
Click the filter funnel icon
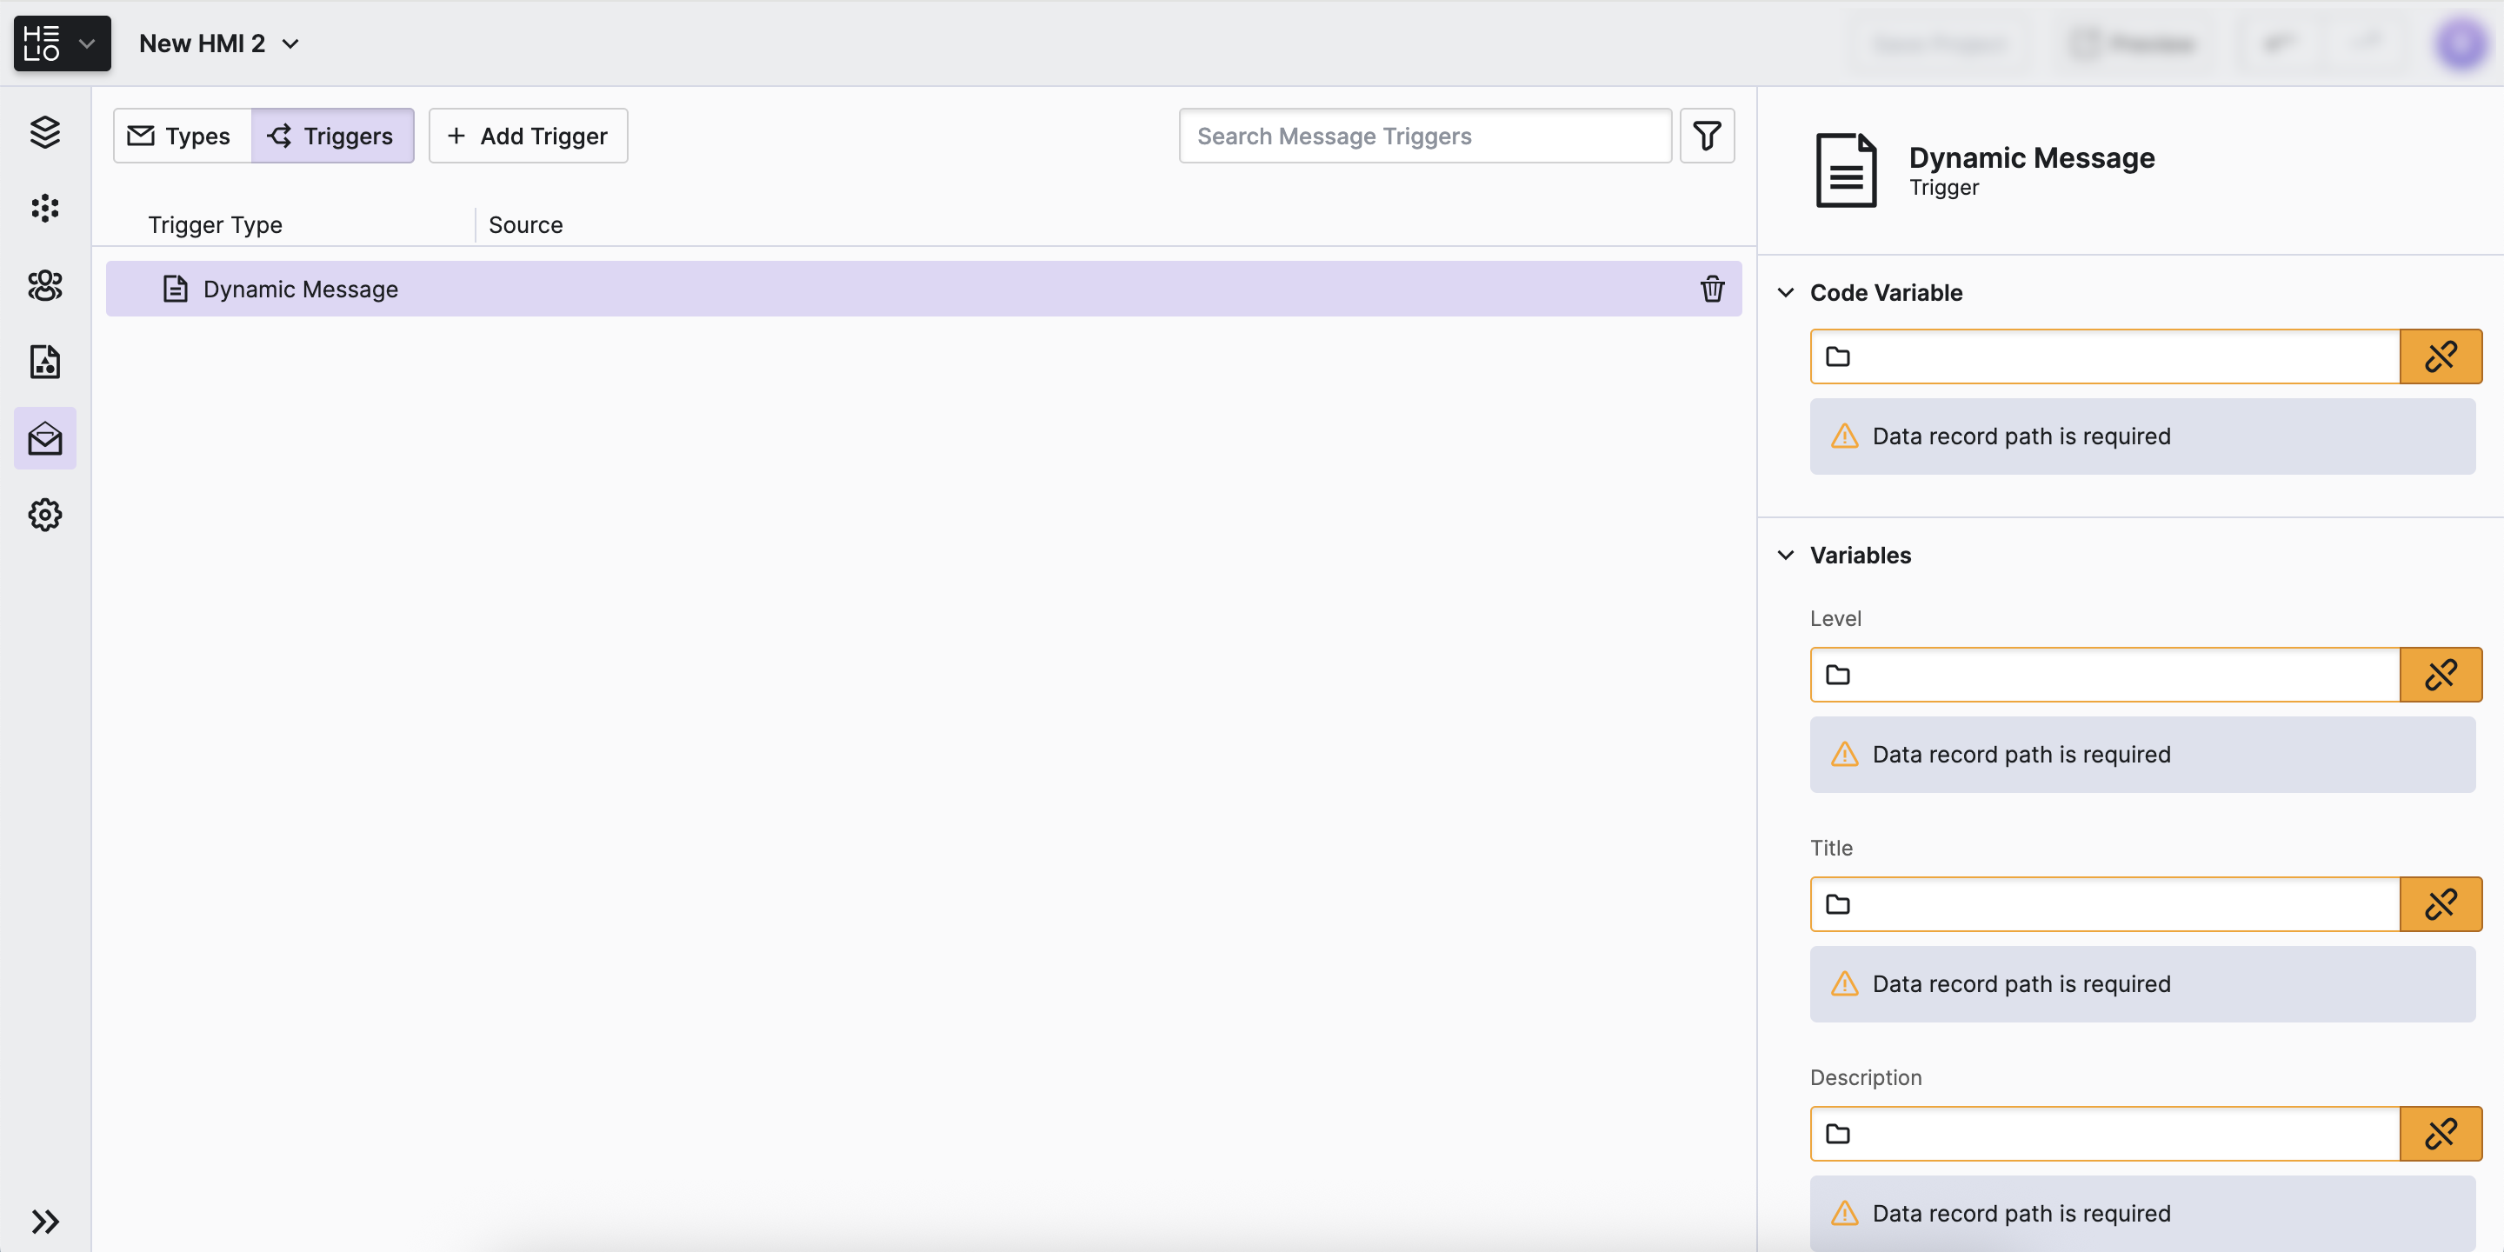pos(1707,135)
